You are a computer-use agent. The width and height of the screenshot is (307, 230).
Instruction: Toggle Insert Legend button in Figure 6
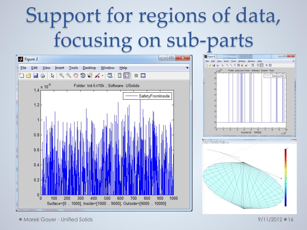tap(261, 65)
